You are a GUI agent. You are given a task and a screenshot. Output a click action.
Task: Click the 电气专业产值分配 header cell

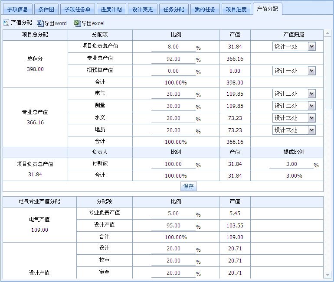click(39, 201)
